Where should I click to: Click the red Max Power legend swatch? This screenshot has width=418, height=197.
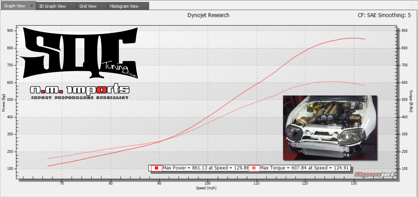[x=156, y=168]
